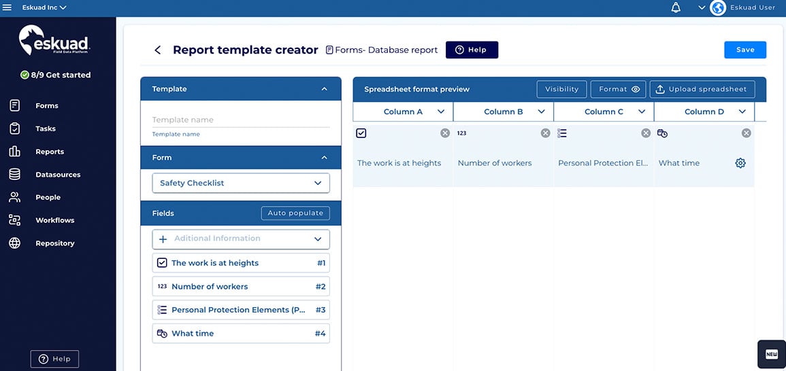Click the Upload spreadsheet button
786x371 pixels.
702,89
